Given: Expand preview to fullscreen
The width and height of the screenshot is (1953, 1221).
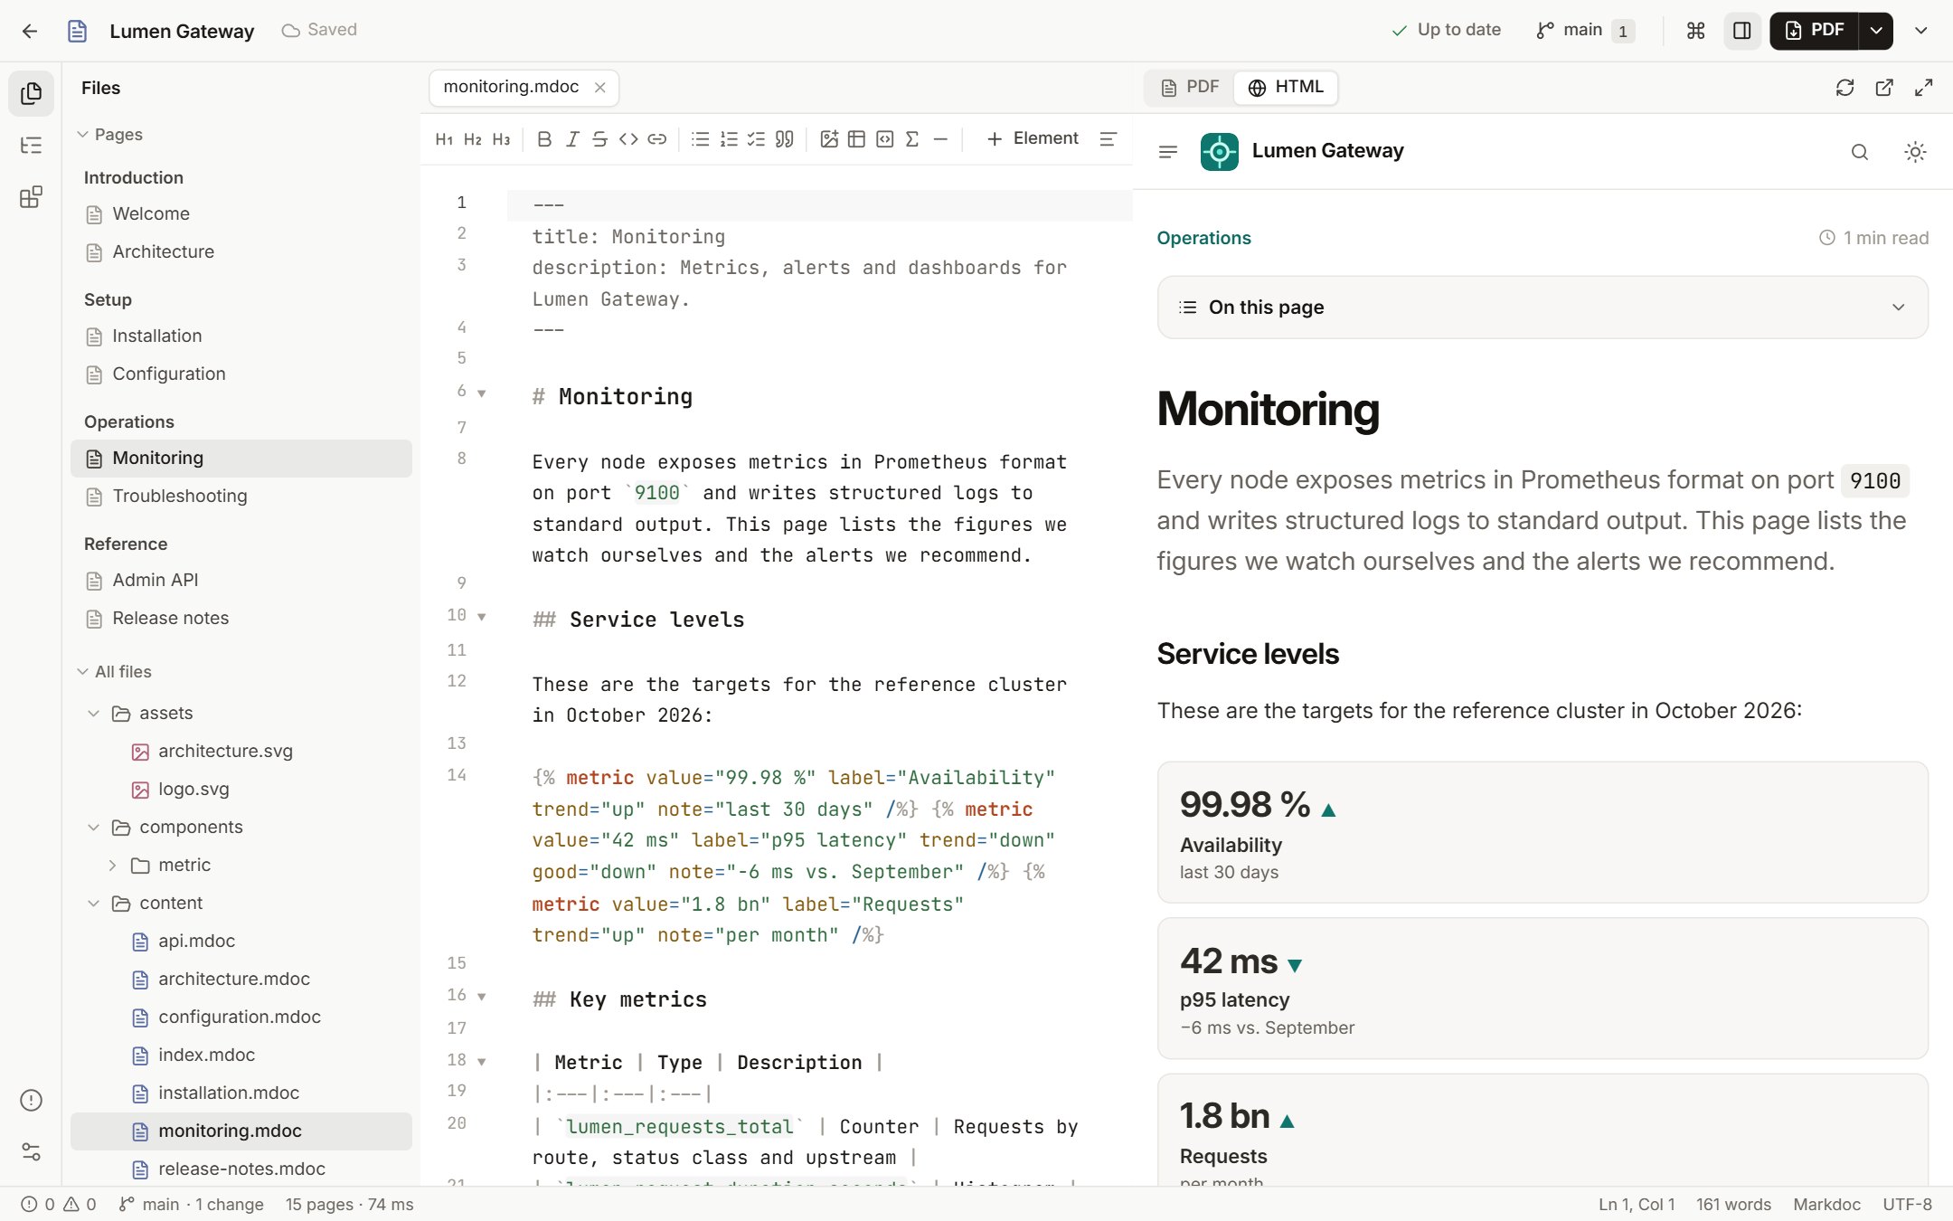Looking at the screenshot, I should (1924, 88).
